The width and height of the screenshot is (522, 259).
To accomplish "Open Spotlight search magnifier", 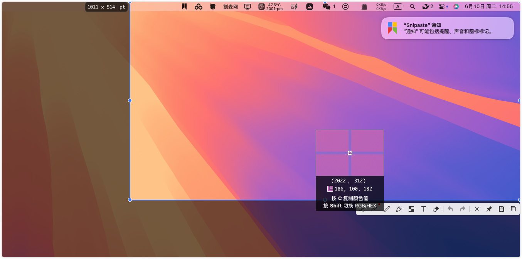I will (x=412, y=7).
